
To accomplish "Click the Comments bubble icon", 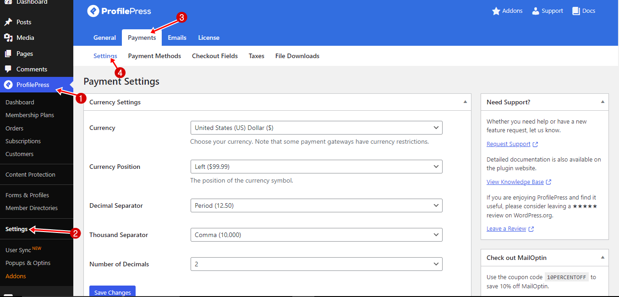I will (x=8, y=69).
